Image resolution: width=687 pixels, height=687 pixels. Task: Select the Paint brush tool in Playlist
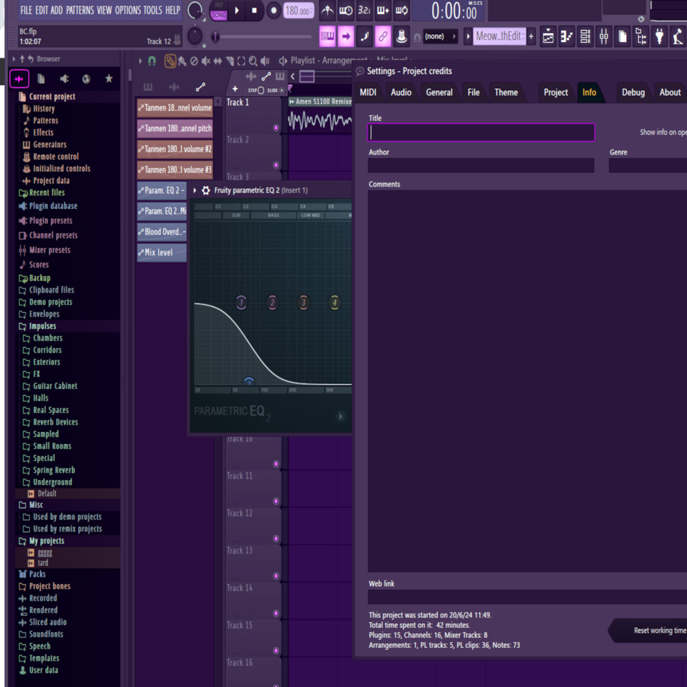pyautogui.click(x=182, y=61)
